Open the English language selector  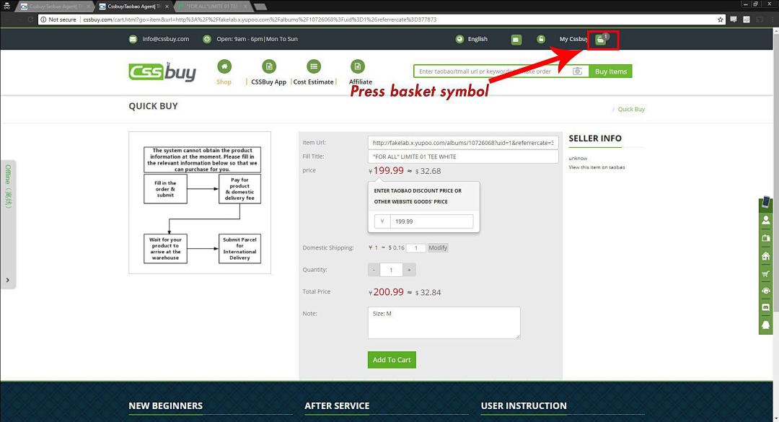(x=477, y=39)
